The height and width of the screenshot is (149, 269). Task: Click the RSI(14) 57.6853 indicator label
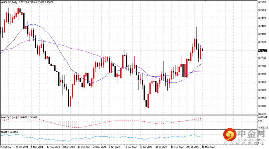tap(9, 132)
